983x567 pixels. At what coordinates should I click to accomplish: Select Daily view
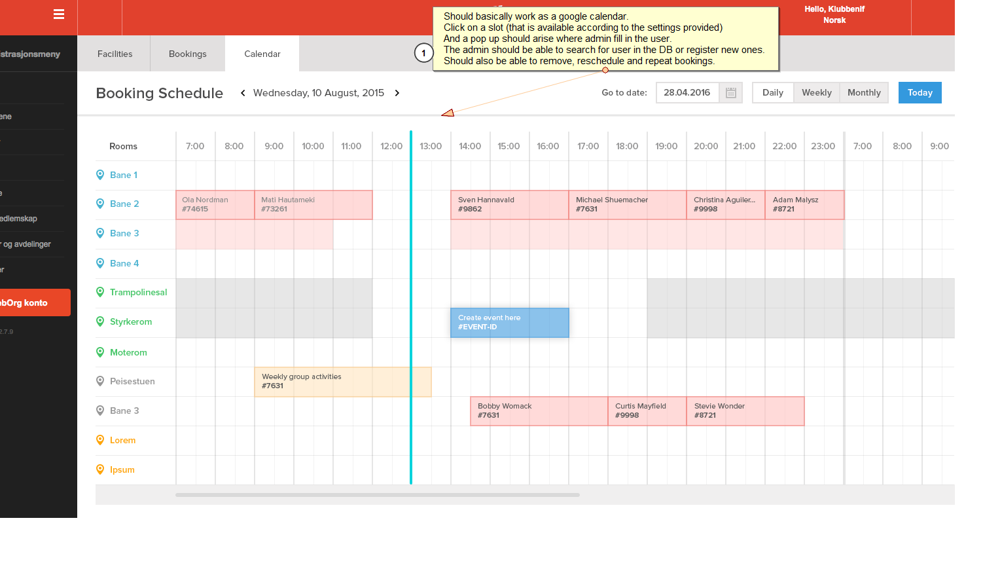point(773,92)
